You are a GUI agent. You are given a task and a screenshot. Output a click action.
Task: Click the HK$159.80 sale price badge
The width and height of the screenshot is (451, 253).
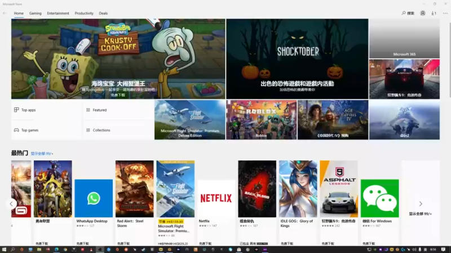click(171, 222)
